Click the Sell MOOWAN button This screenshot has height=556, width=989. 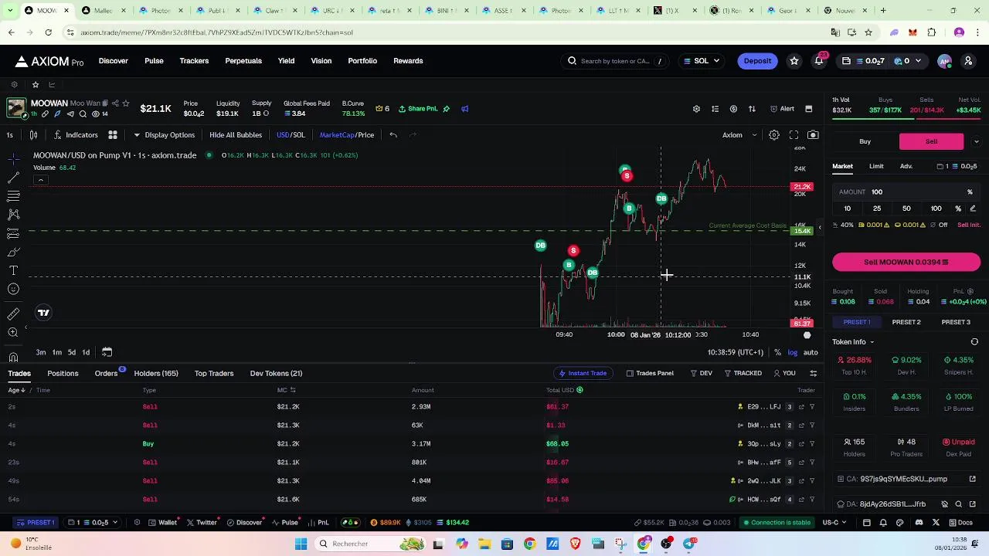(906, 263)
